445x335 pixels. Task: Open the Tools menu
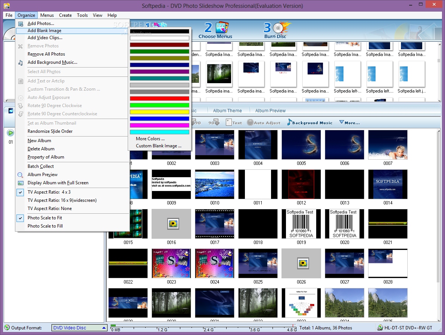coord(82,15)
